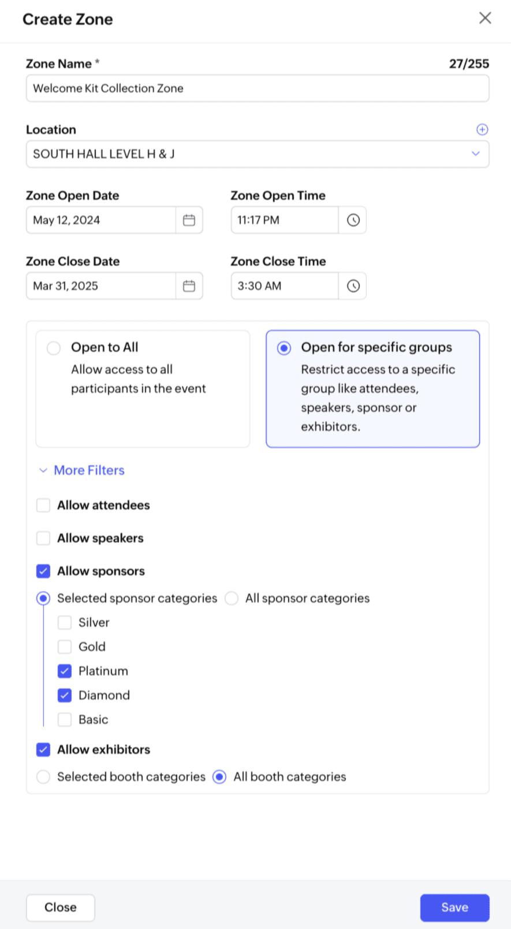Image resolution: width=511 pixels, height=929 pixels.
Task: Enable the Allow attendees checkbox
Action: 43,506
